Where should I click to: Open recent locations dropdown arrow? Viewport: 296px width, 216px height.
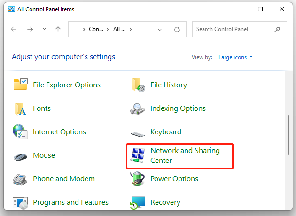click(44, 29)
